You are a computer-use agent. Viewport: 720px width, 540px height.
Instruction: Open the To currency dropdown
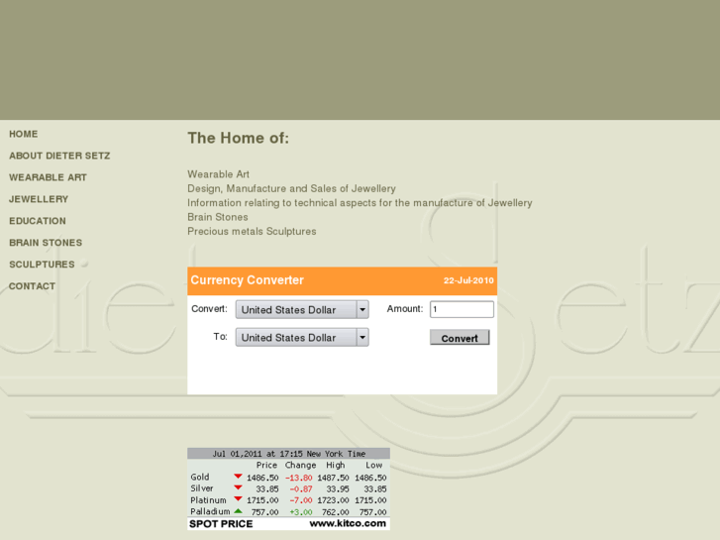pyautogui.click(x=302, y=337)
